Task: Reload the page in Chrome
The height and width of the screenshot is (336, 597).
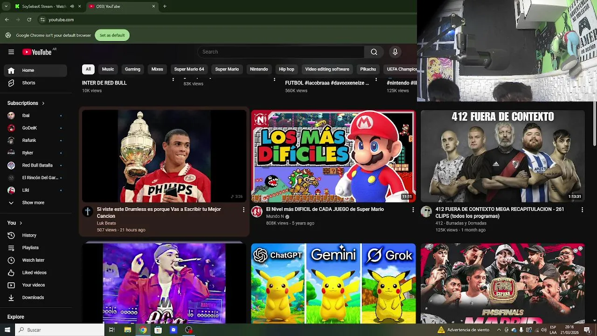Action: (x=29, y=20)
